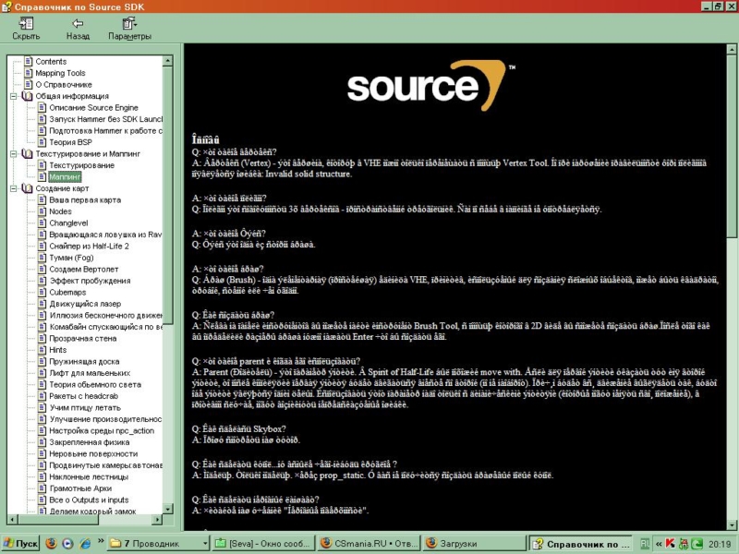Collapse the Общая информация tree section
The width and height of the screenshot is (739, 554).
(x=13, y=96)
